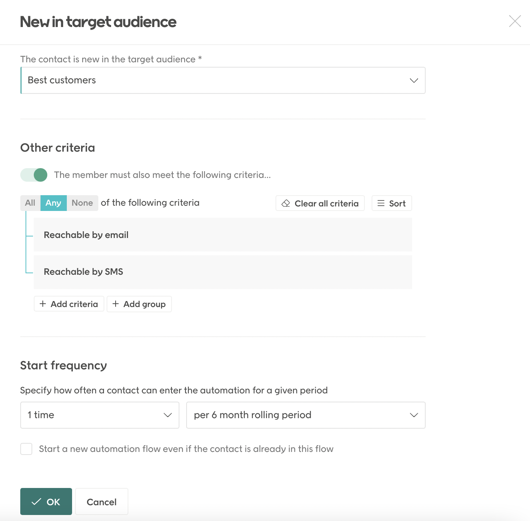The image size is (530, 521).
Task: Confirm settings with the OK button
Action: point(46,501)
